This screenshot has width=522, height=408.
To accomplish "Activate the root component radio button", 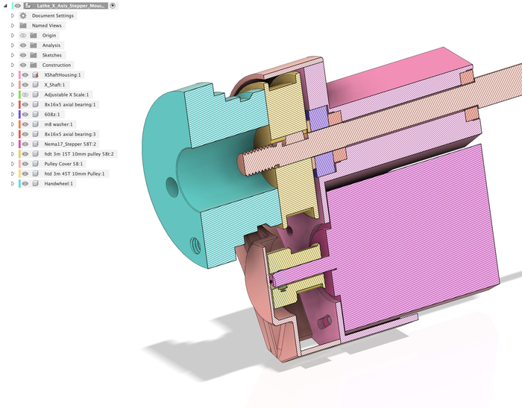I will click(113, 6).
